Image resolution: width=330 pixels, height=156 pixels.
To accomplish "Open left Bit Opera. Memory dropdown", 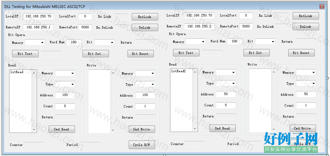I will point(35,43).
